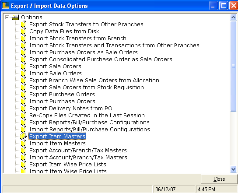Click icon beside Export Stock Transfers to Other Branches
Image resolution: width=238 pixels, height=193 pixels.
(24, 24)
